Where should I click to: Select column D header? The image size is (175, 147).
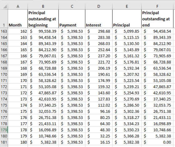pyautogui.click(x=99, y=7)
